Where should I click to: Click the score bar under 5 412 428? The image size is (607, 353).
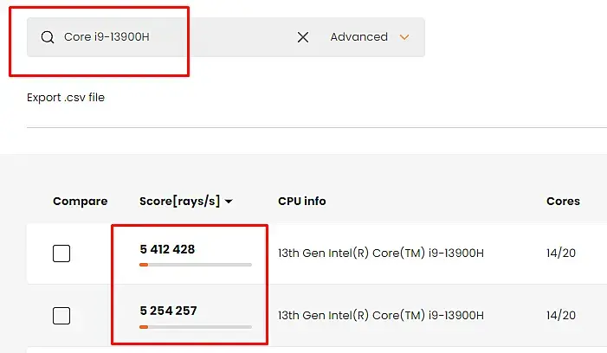click(196, 265)
